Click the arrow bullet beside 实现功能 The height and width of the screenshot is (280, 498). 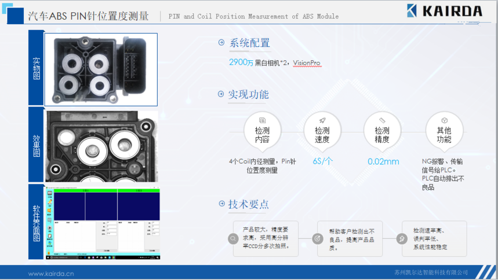click(221, 94)
